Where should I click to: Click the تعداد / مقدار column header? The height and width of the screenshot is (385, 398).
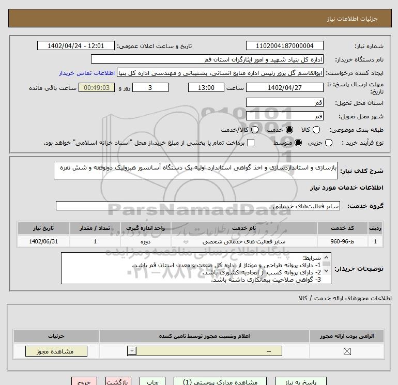pos(95,228)
